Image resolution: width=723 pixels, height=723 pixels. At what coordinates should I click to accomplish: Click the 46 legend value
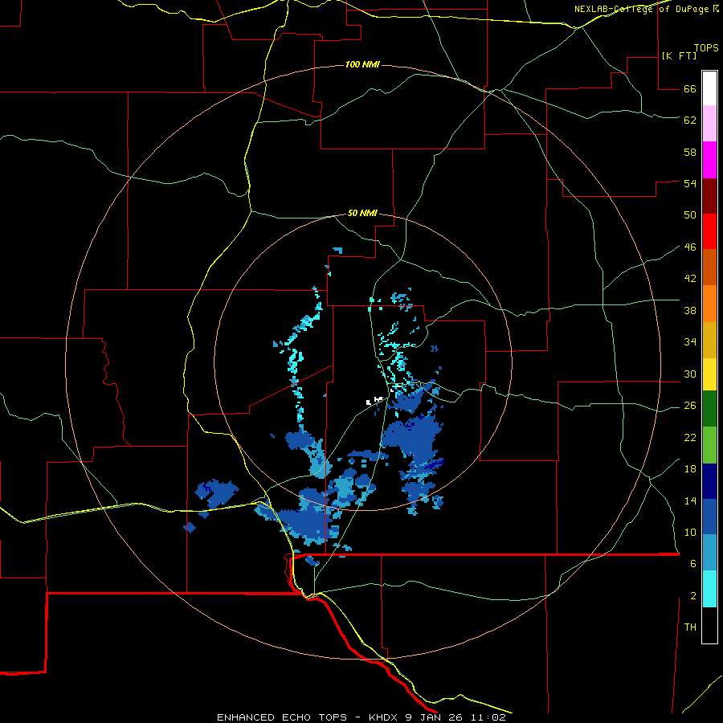[x=690, y=247]
